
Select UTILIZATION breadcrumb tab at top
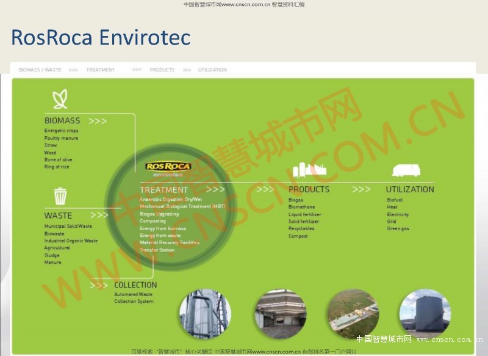[x=212, y=70]
